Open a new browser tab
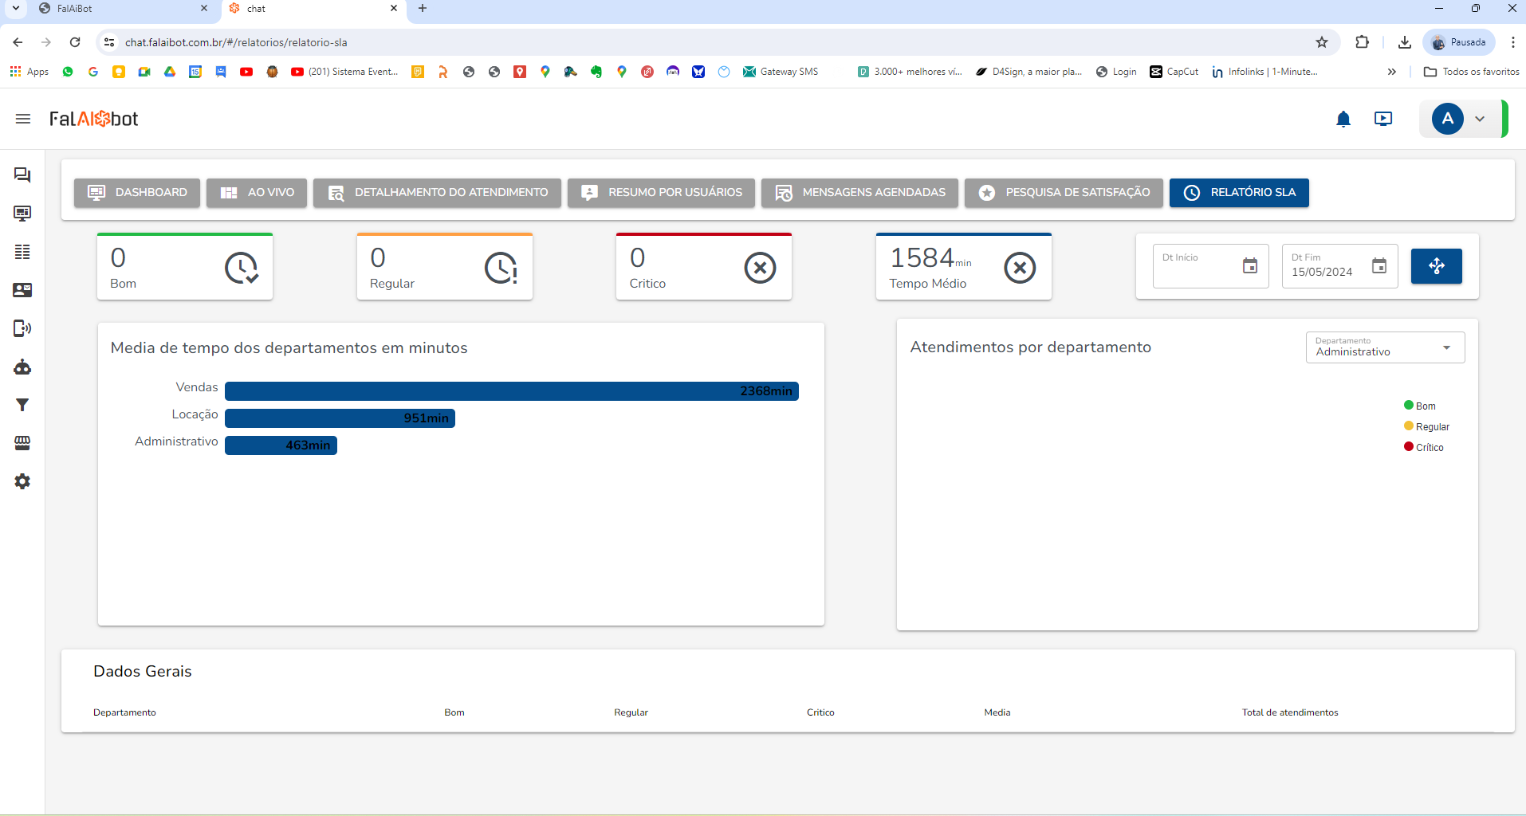The width and height of the screenshot is (1526, 816). [x=423, y=9]
